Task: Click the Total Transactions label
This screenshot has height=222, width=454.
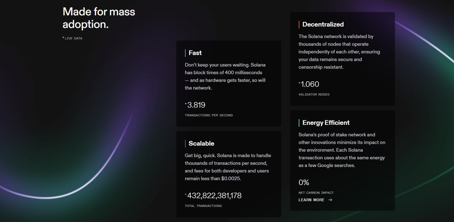Action: (203, 206)
